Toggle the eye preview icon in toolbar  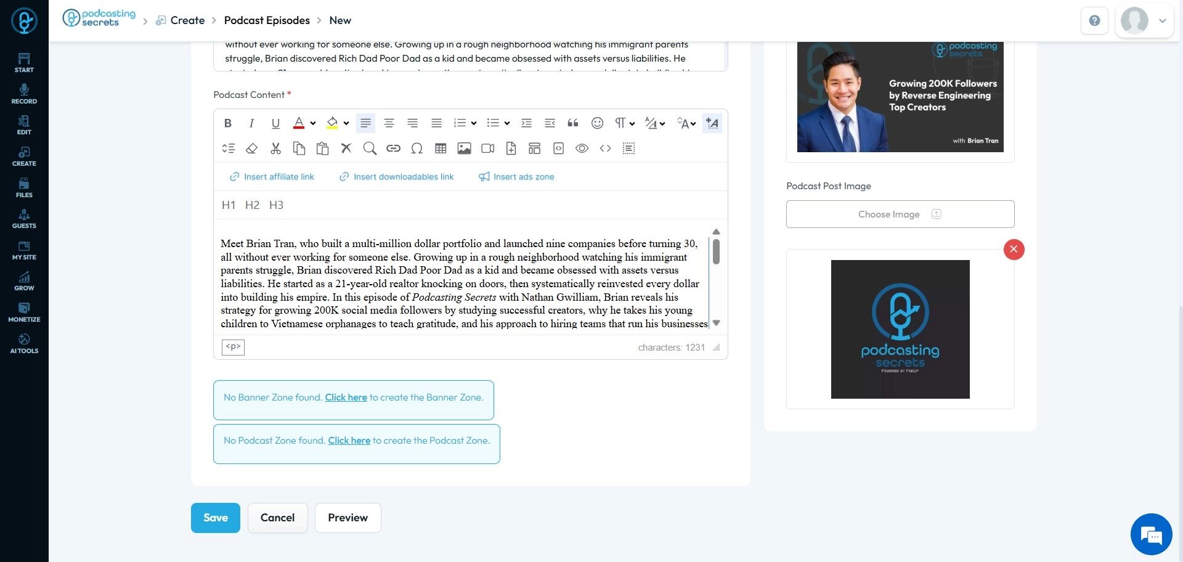coord(582,149)
